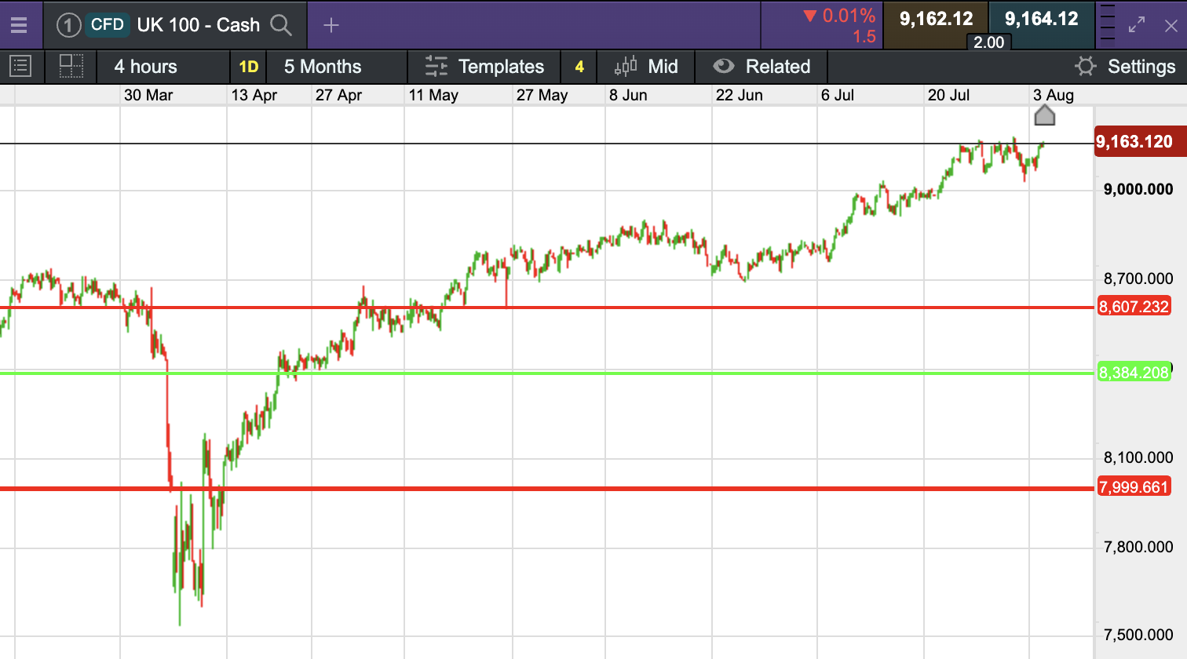Open the Mid price type dropdown

pos(647,67)
